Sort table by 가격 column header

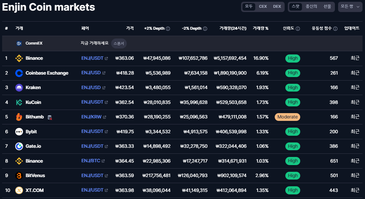coord(130,28)
